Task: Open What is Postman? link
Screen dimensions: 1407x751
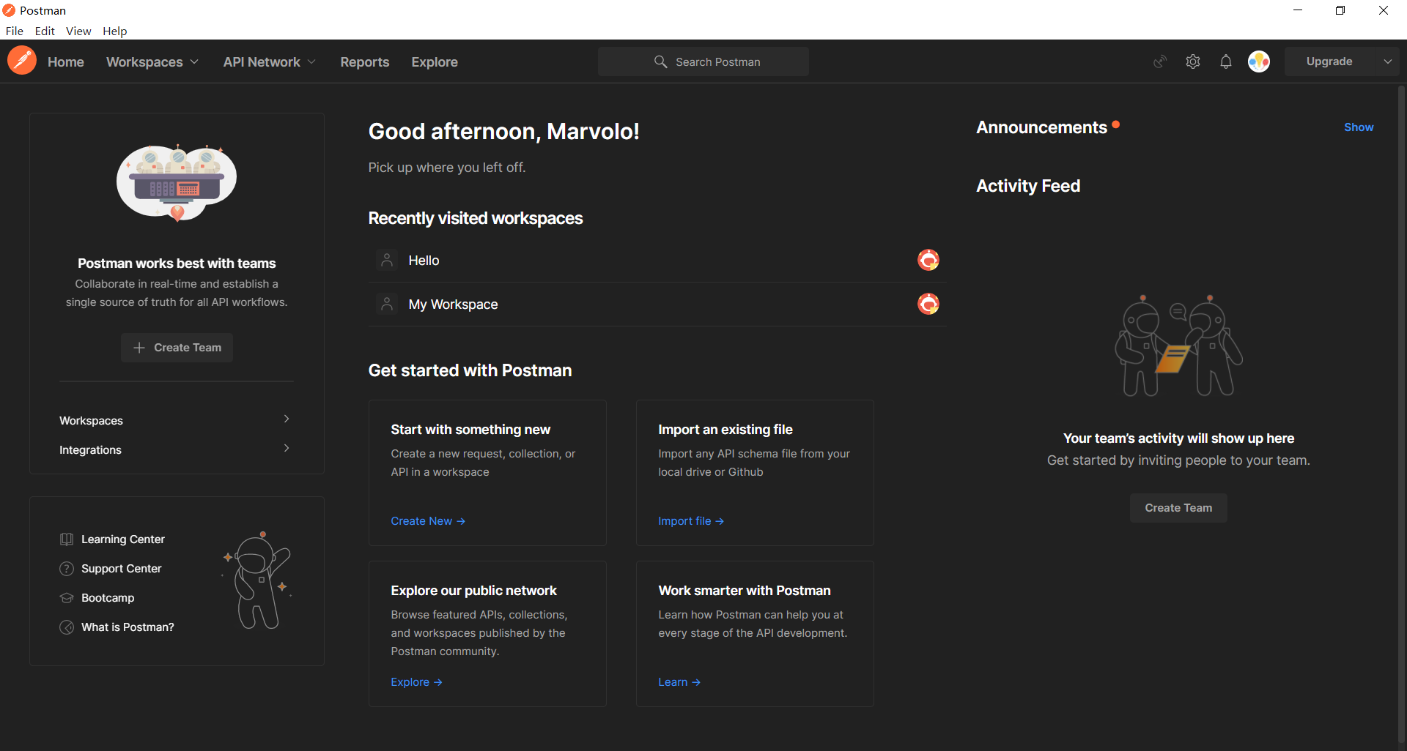Action: coord(128,627)
